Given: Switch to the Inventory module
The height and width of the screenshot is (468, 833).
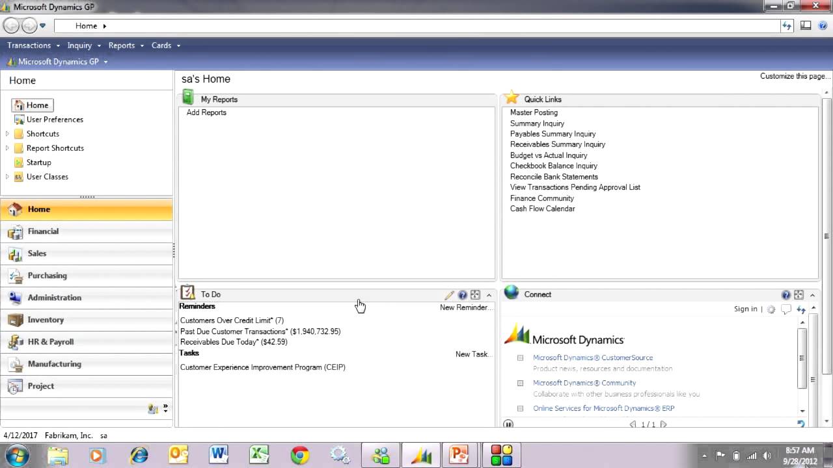Looking at the screenshot, I should point(87,320).
